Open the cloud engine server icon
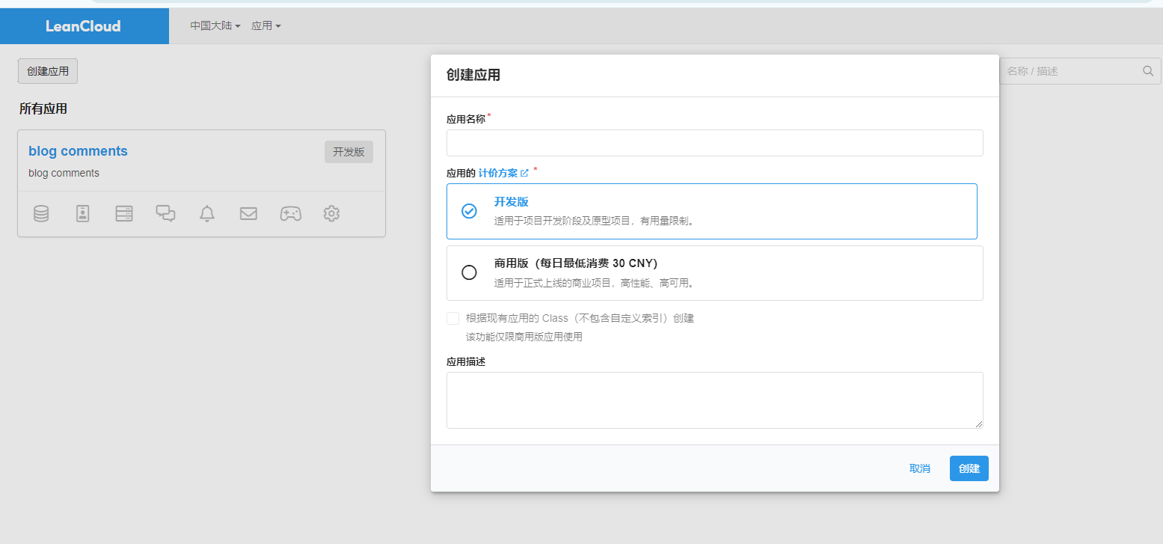 (124, 213)
